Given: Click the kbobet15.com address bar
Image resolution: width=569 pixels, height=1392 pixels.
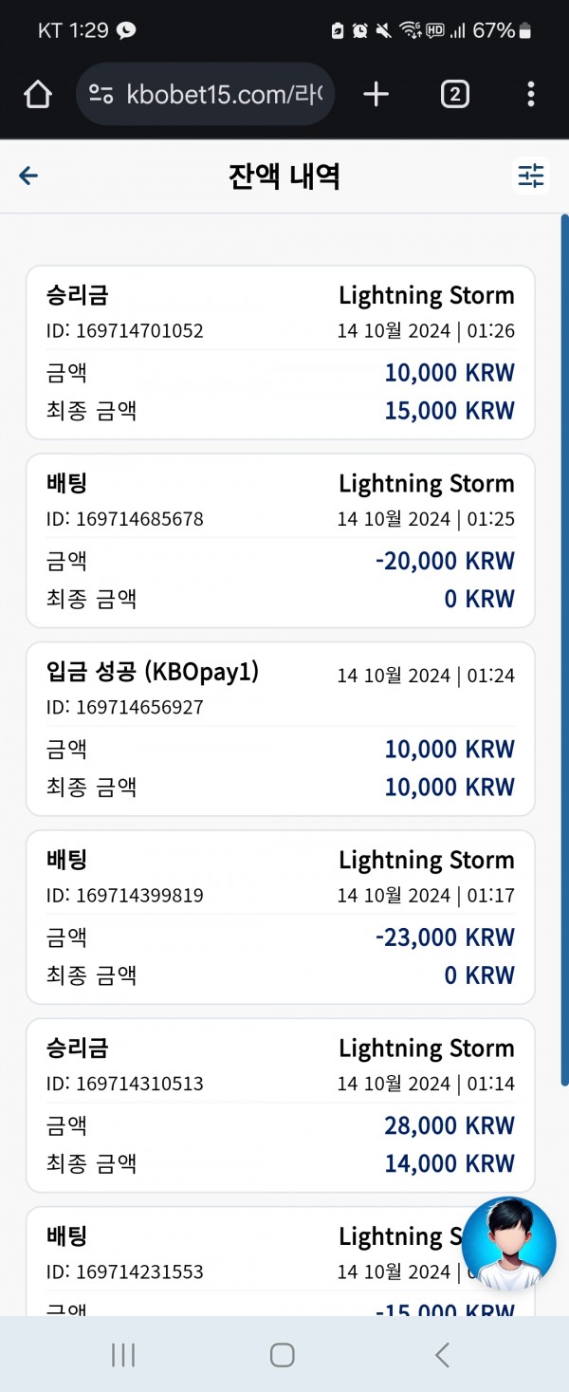Looking at the screenshot, I should tap(205, 94).
